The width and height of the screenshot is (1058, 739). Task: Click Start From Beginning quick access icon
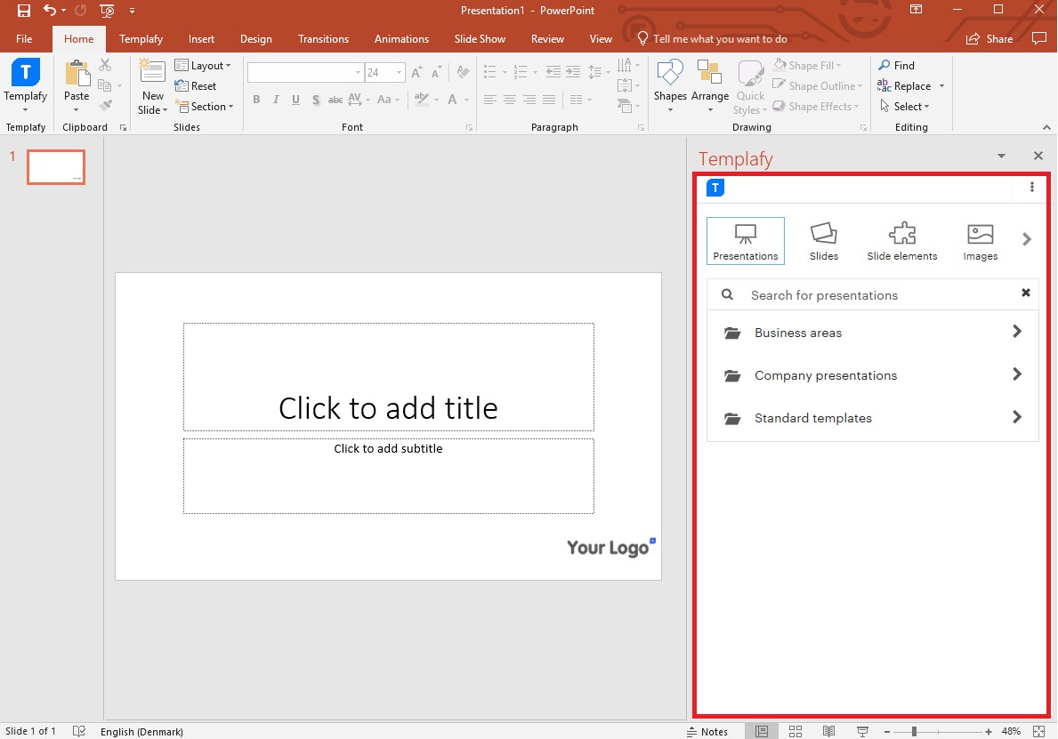[x=107, y=10]
